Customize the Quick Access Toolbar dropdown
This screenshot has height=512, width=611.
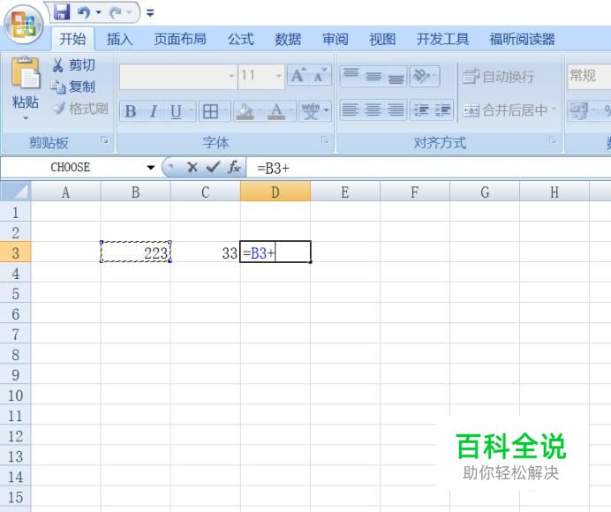pos(150,13)
